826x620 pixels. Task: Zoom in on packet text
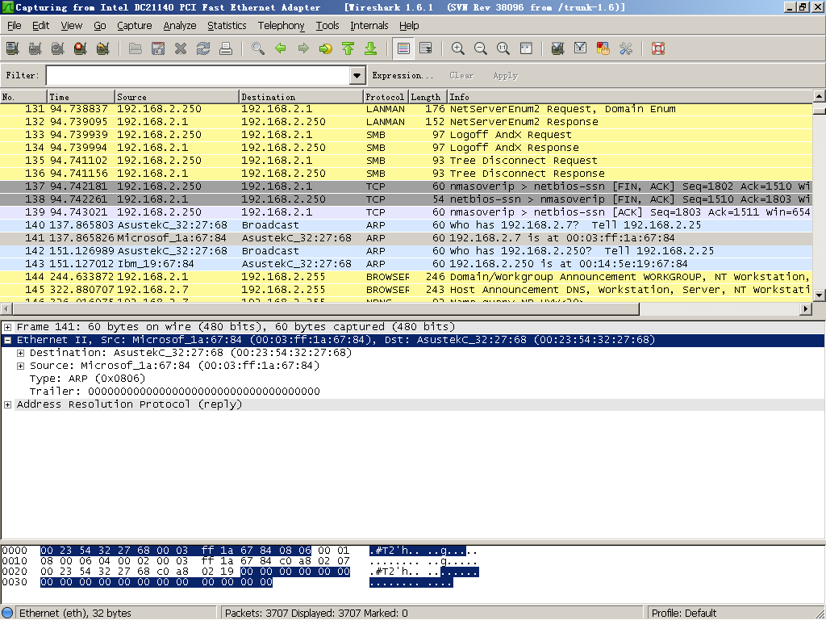click(x=458, y=49)
